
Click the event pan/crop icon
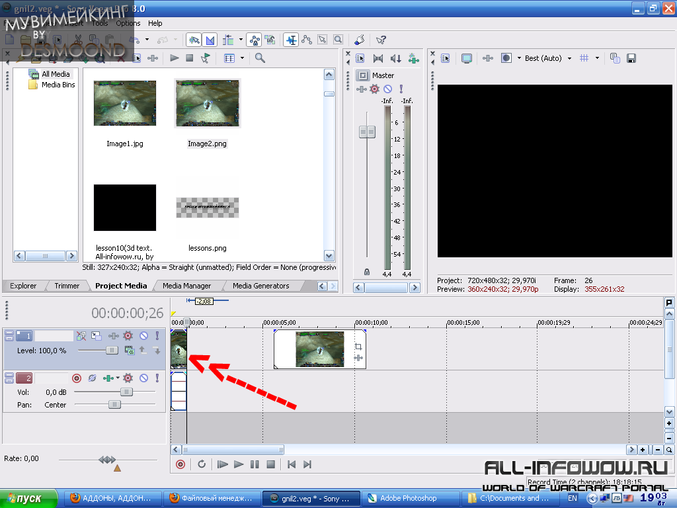pyautogui.click(x=358, y=347)
